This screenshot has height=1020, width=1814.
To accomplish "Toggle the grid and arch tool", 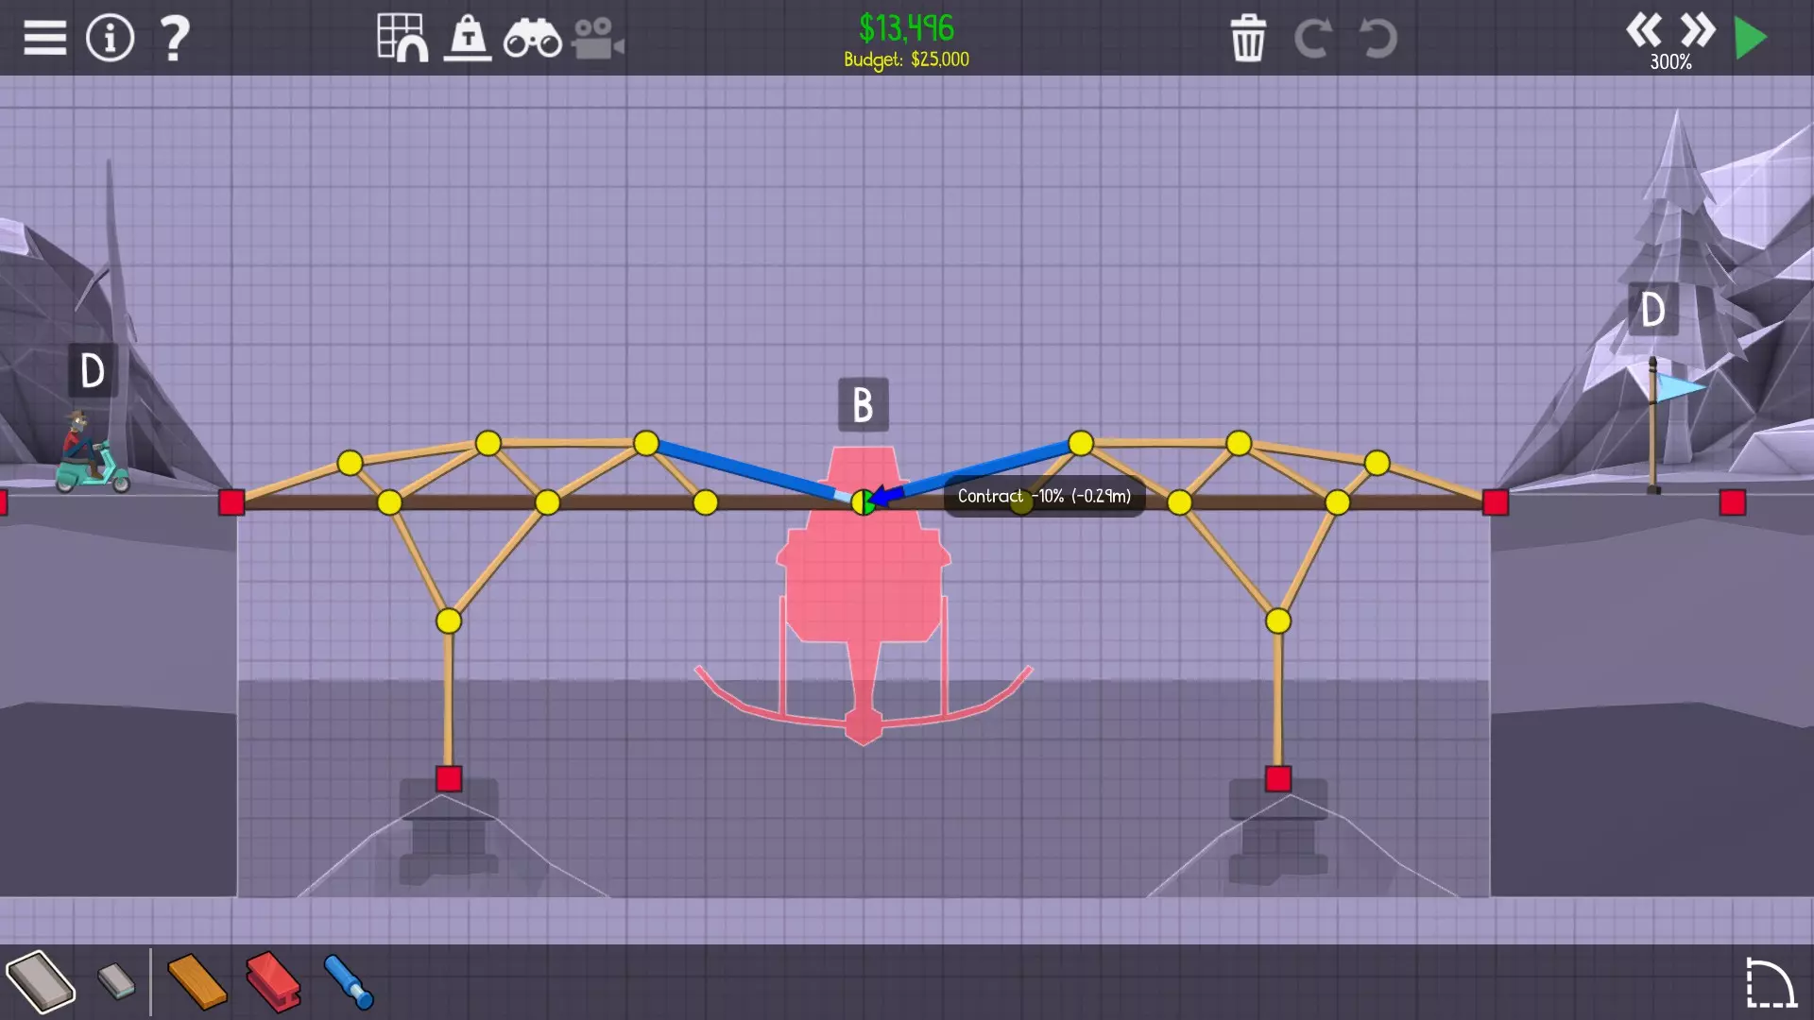I will (x=402, y=38).
